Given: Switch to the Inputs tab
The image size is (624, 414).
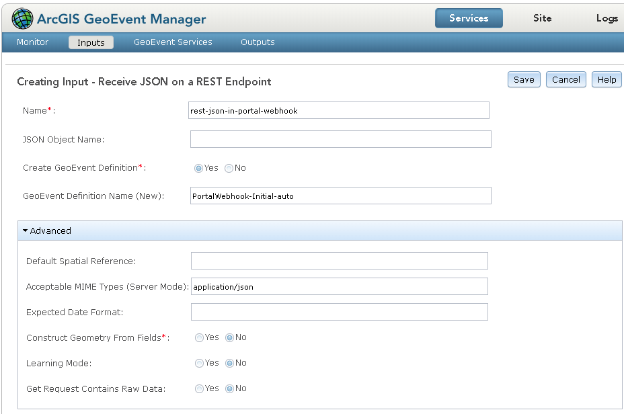Looking at the screenshot, I should pyautogui.click(x=91, y=42).
